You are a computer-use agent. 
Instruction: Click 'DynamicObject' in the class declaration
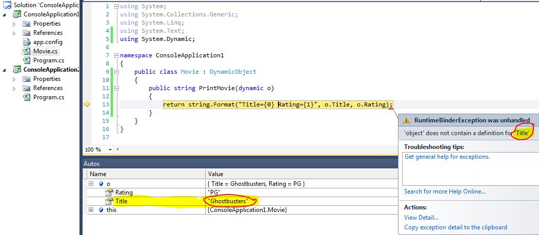[x=233, y=72]
